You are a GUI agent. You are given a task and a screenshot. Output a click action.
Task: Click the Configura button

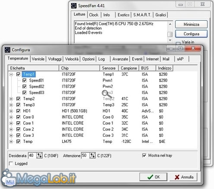click(x=192, y=34)
